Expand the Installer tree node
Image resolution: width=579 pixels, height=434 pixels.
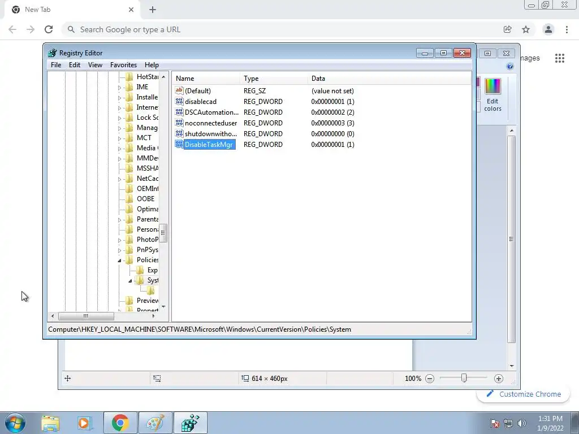coord(119,98)
